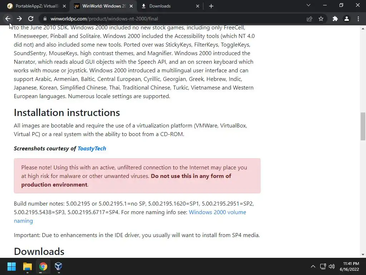Open Windows 2000 volume naming link
Image resolution: width=366 pixels, height=275 pixels.
(130, 217)
